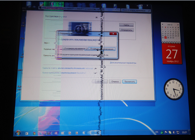Expand the address bar history dropdown arrow

(x=115, y=10)
